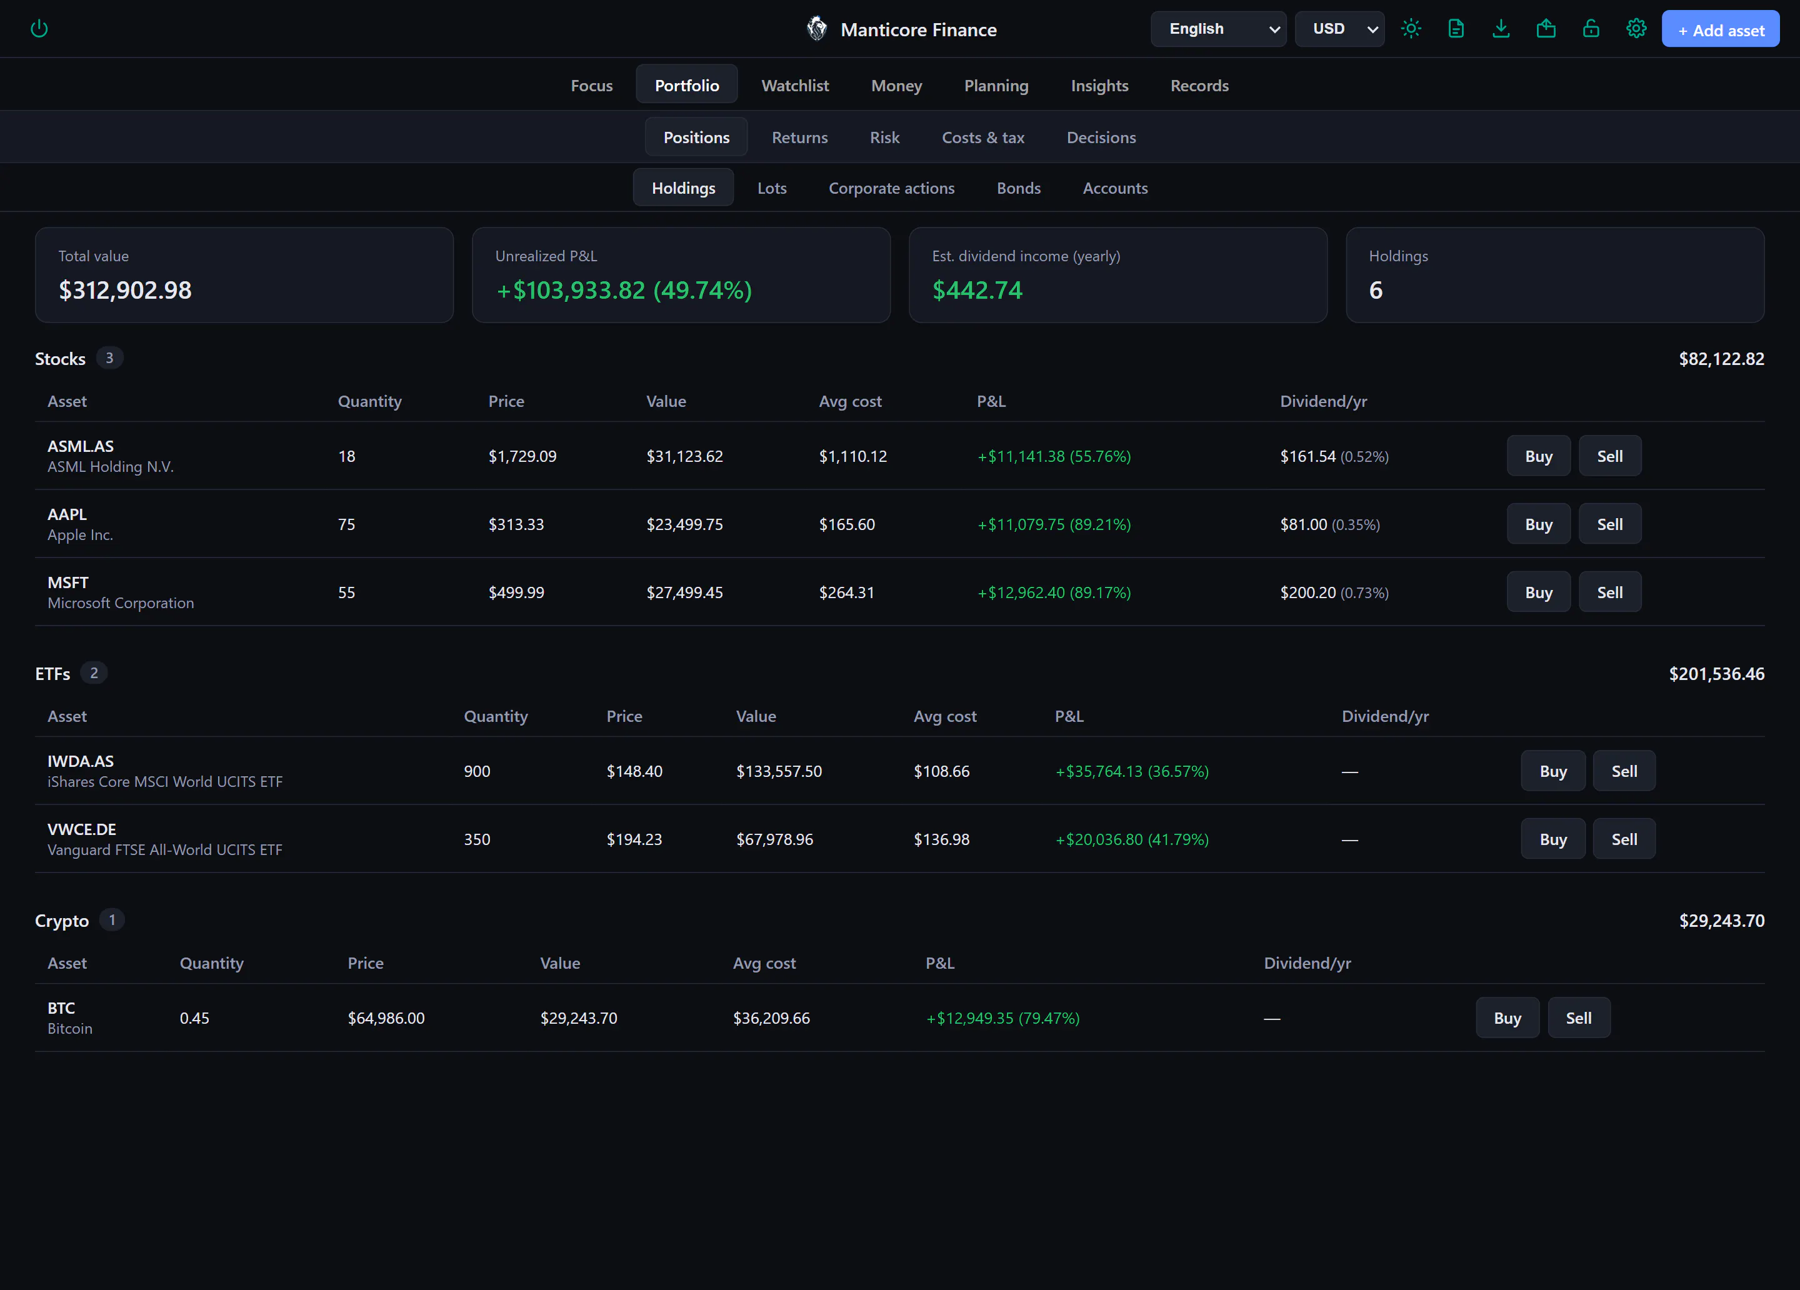Click the Stocks section heading
The image size is (1800, 1290).
click(x=61, y=359)
